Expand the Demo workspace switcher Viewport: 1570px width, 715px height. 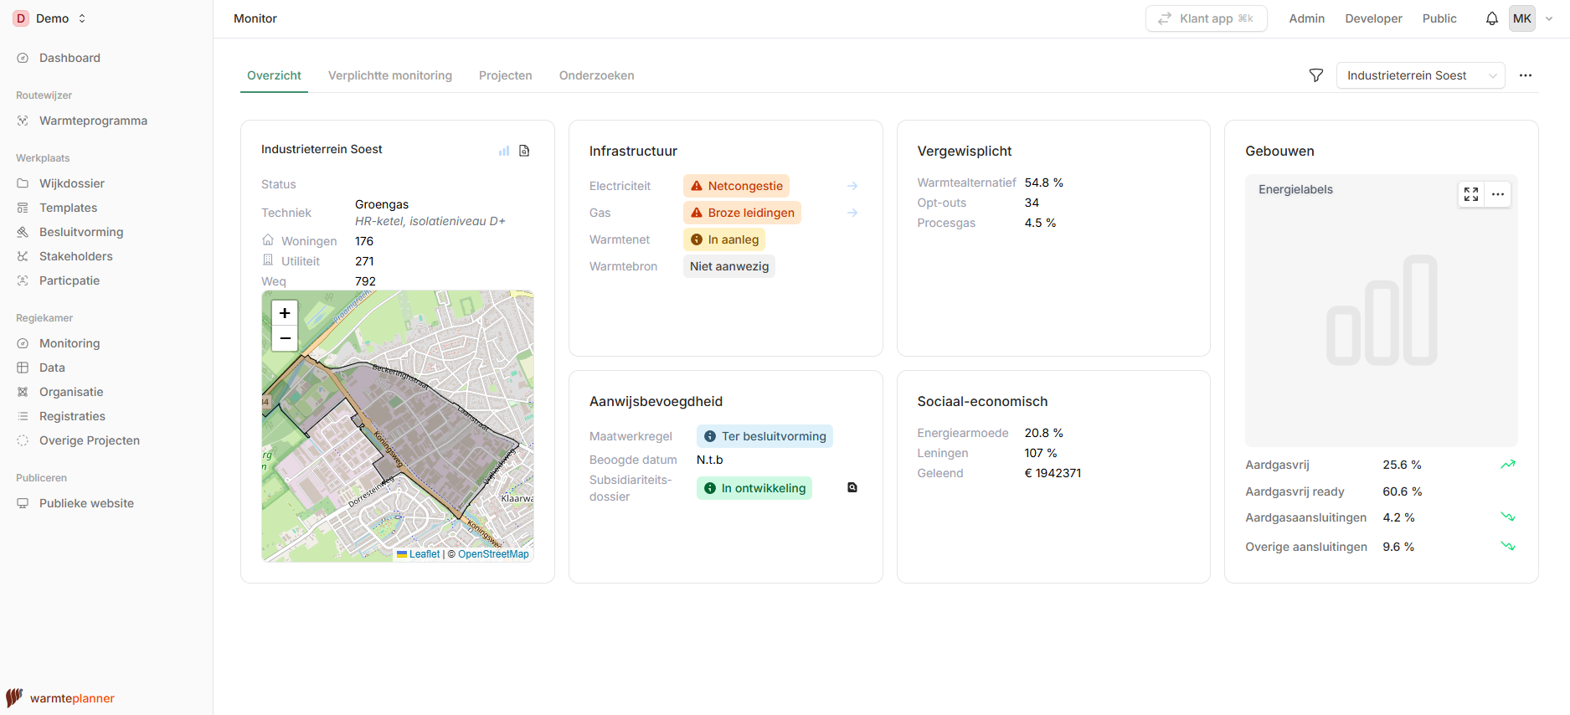(52, 18)
